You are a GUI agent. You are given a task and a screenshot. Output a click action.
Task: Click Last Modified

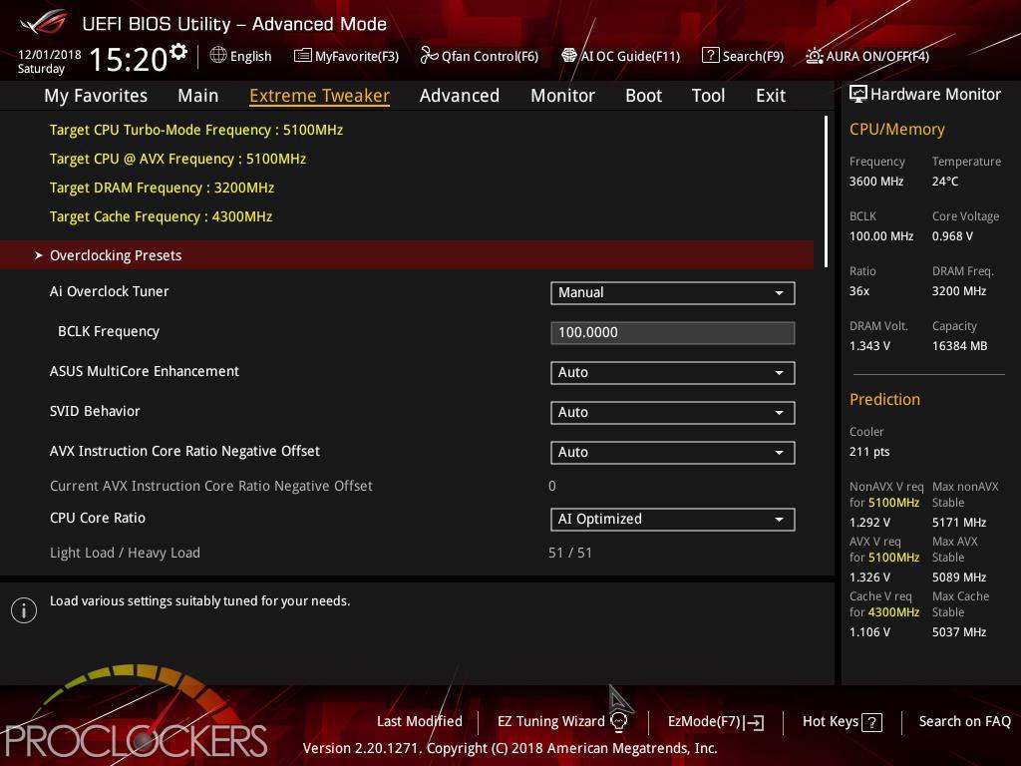coord(420,721)
